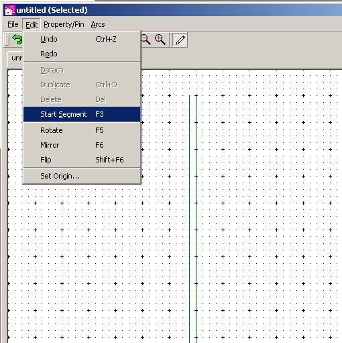342x343 pixels.
Task: Open the Arcs menu
Action: click(x=98, y=24)
